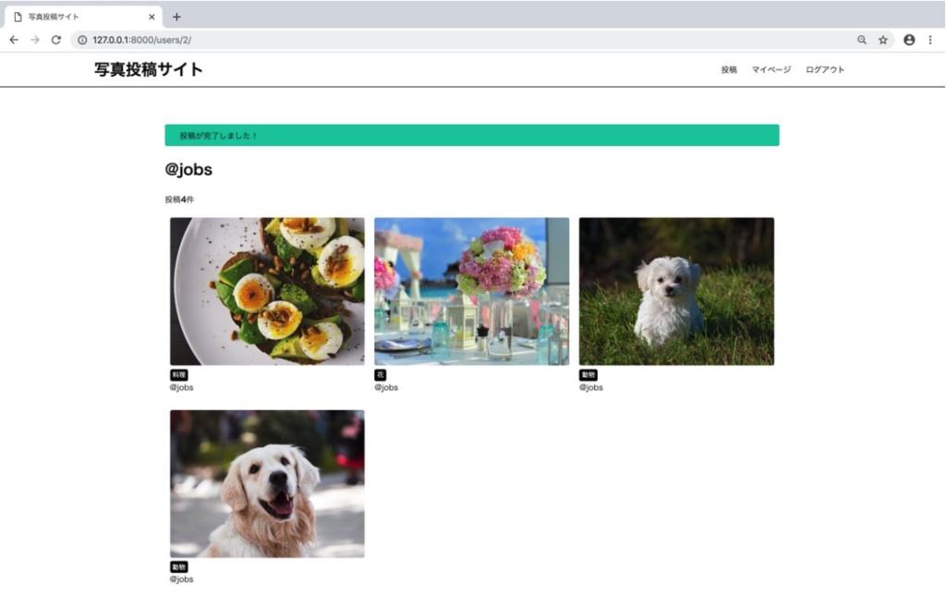Click the 投稿4件 post count text

[179, 200]
